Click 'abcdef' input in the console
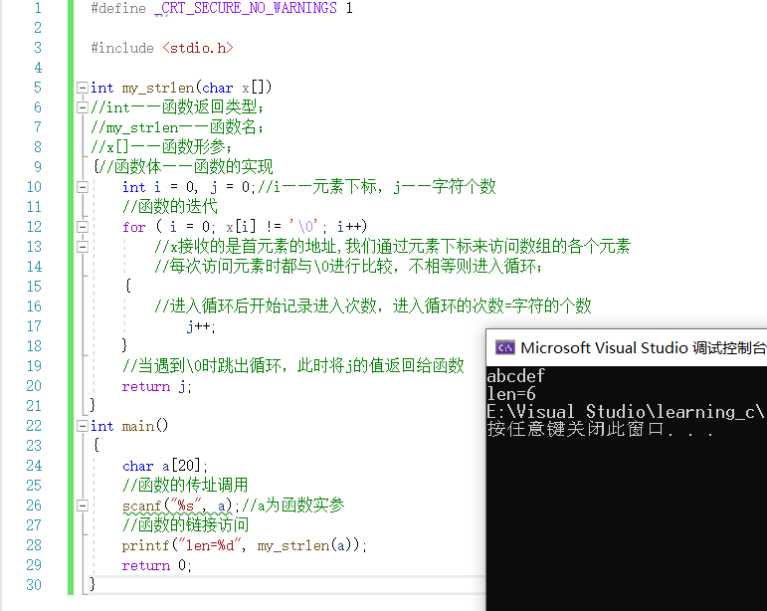The image size is (767, 611). [515, 376]
